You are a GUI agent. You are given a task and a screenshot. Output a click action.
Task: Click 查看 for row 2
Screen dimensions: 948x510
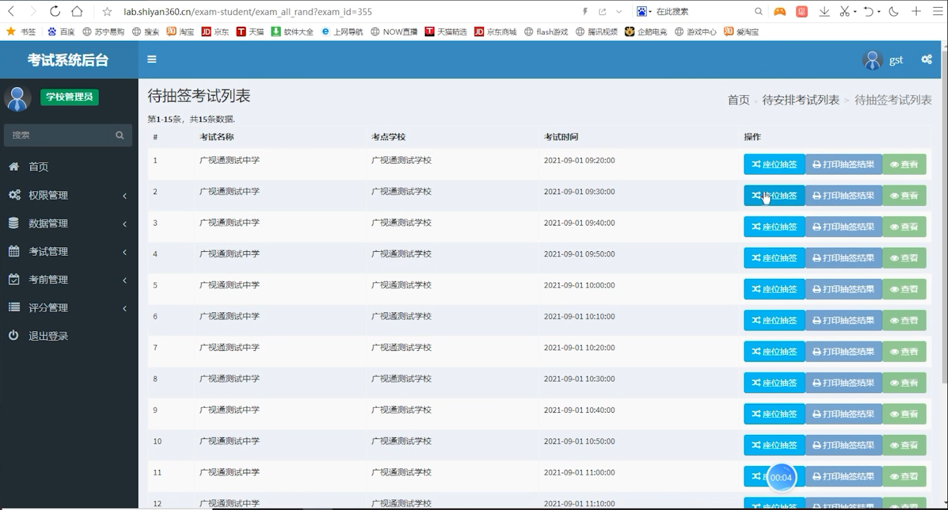tap(904, 196)
